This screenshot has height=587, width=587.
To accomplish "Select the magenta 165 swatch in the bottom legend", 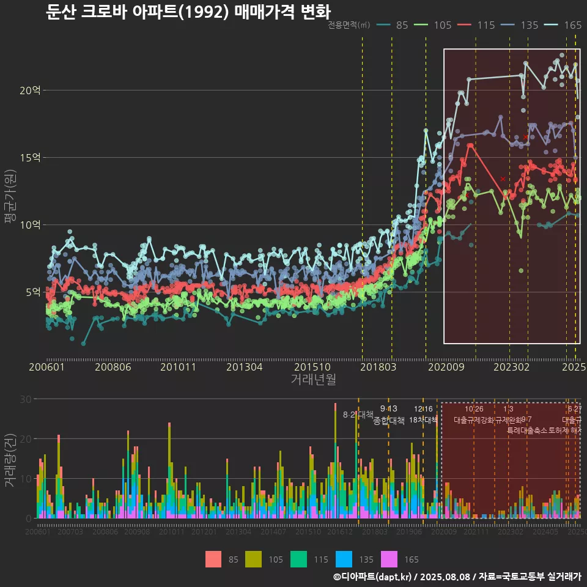I will 389,559.
